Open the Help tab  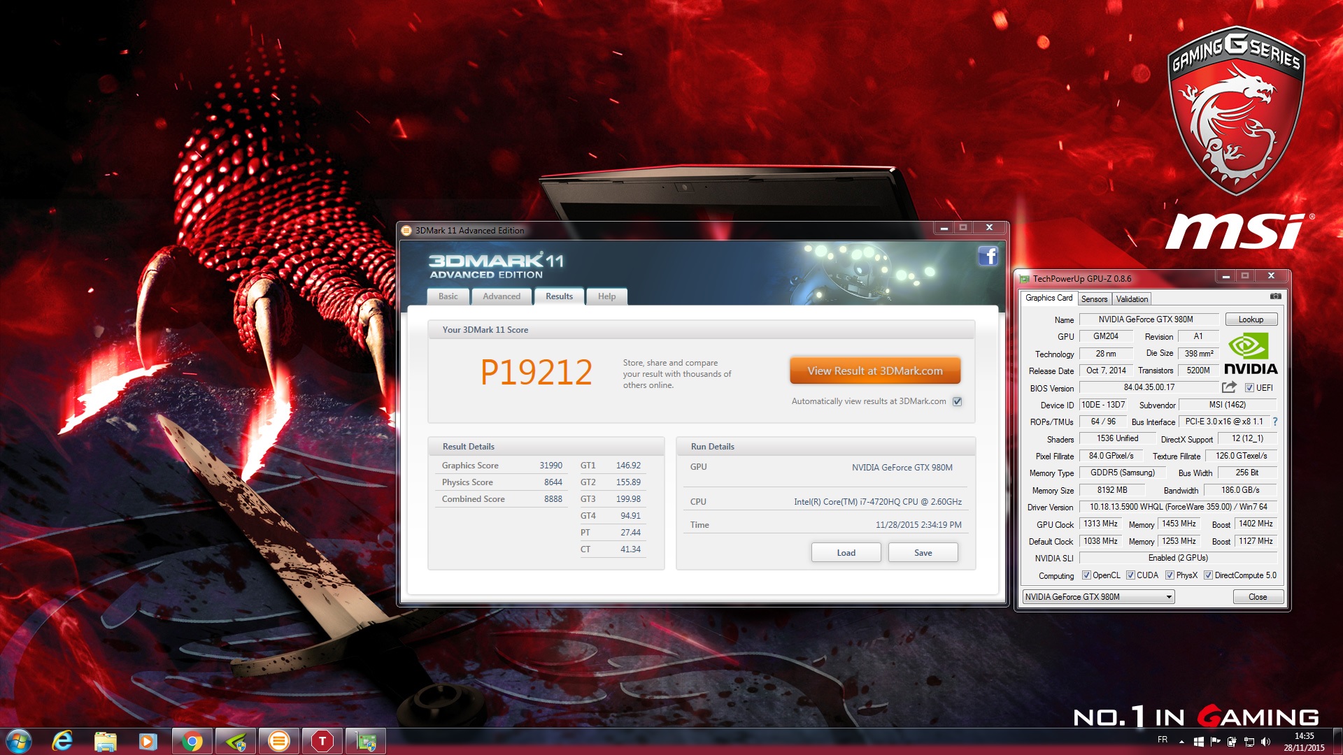607,296
